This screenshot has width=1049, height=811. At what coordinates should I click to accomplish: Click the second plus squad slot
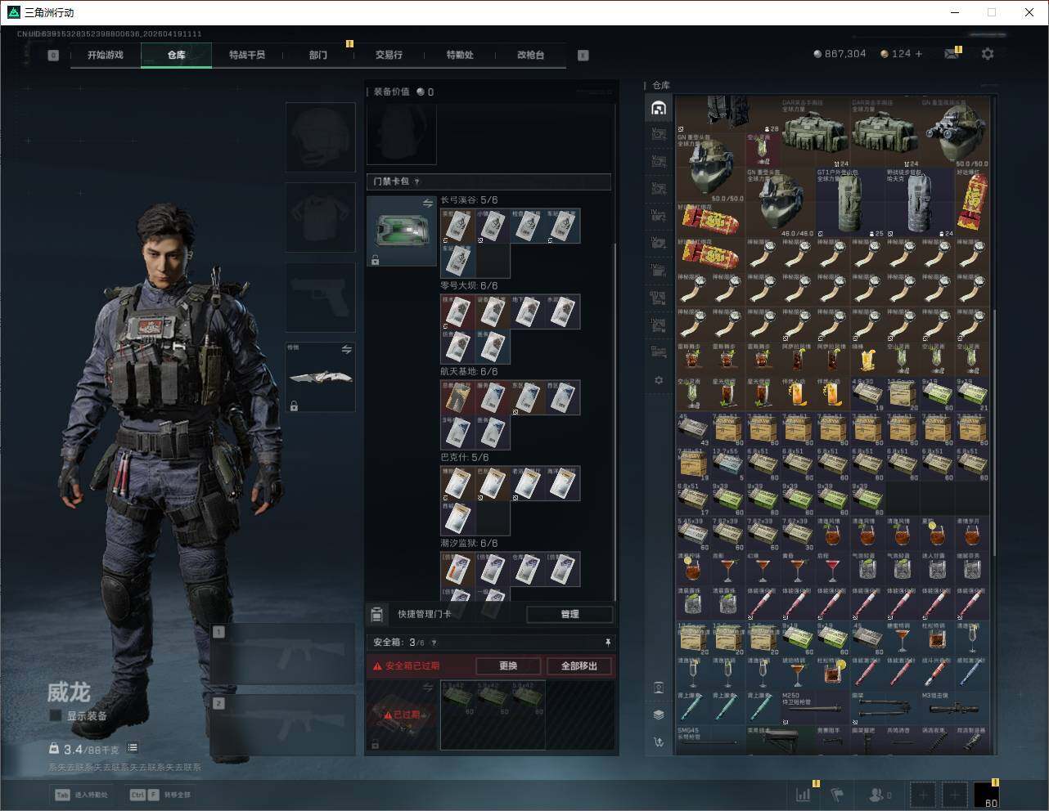[954, 794]
